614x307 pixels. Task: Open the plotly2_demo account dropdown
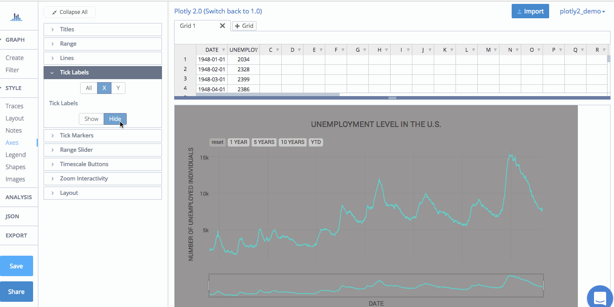coord(582,11)
